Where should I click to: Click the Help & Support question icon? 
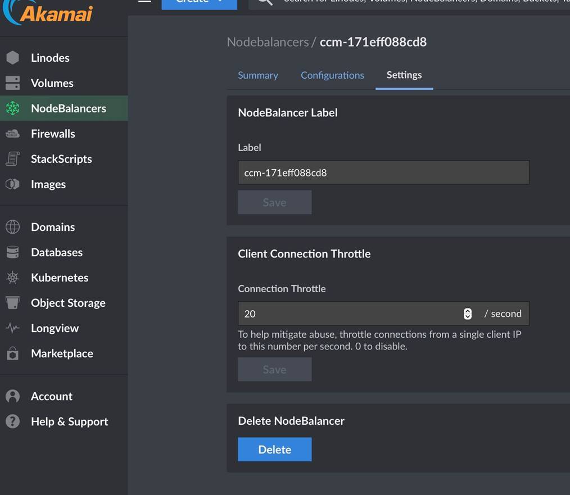(x=12, y=421)
